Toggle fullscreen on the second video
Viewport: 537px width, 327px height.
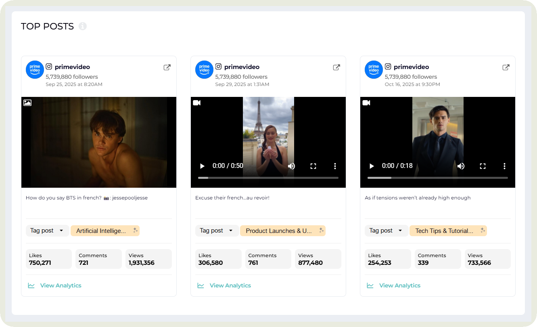point(313,166)
